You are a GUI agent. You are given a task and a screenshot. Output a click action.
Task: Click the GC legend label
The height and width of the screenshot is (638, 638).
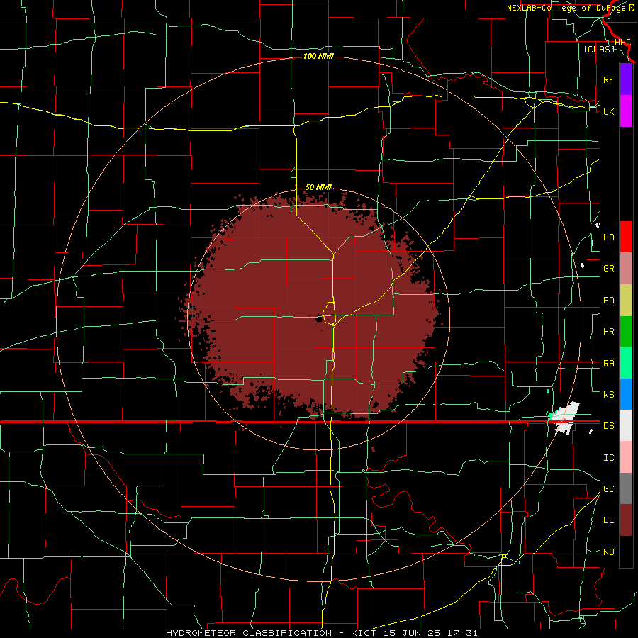pyautogui.click(x=608, y=489)
